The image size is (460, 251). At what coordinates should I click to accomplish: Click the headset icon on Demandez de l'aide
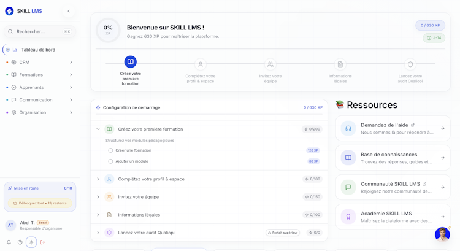(x=348, y=128)
